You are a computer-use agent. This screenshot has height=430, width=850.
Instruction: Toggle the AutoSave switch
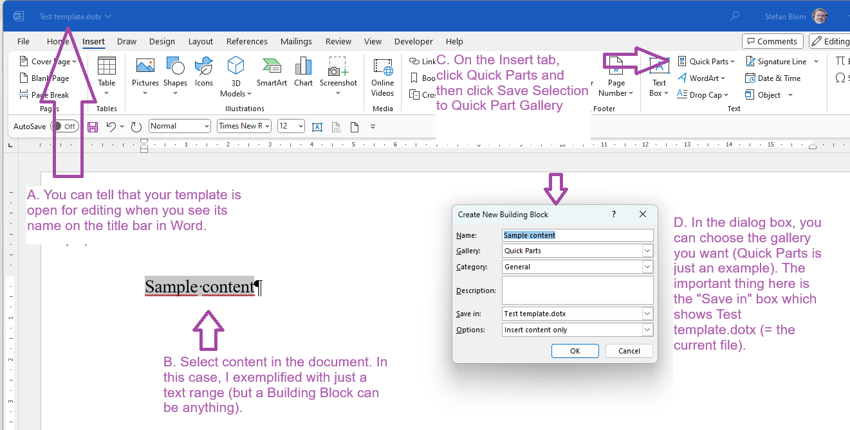(64, 127)
